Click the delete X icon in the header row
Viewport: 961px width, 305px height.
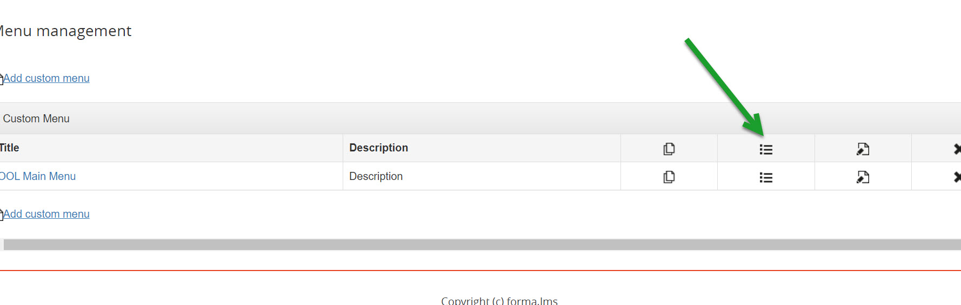click(x=957, y=149)
